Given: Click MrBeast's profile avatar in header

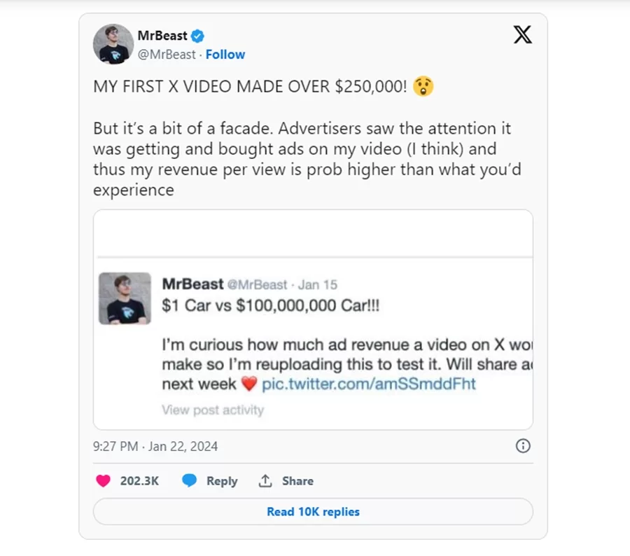Looking at the screenshot, I should pos(113,44).
